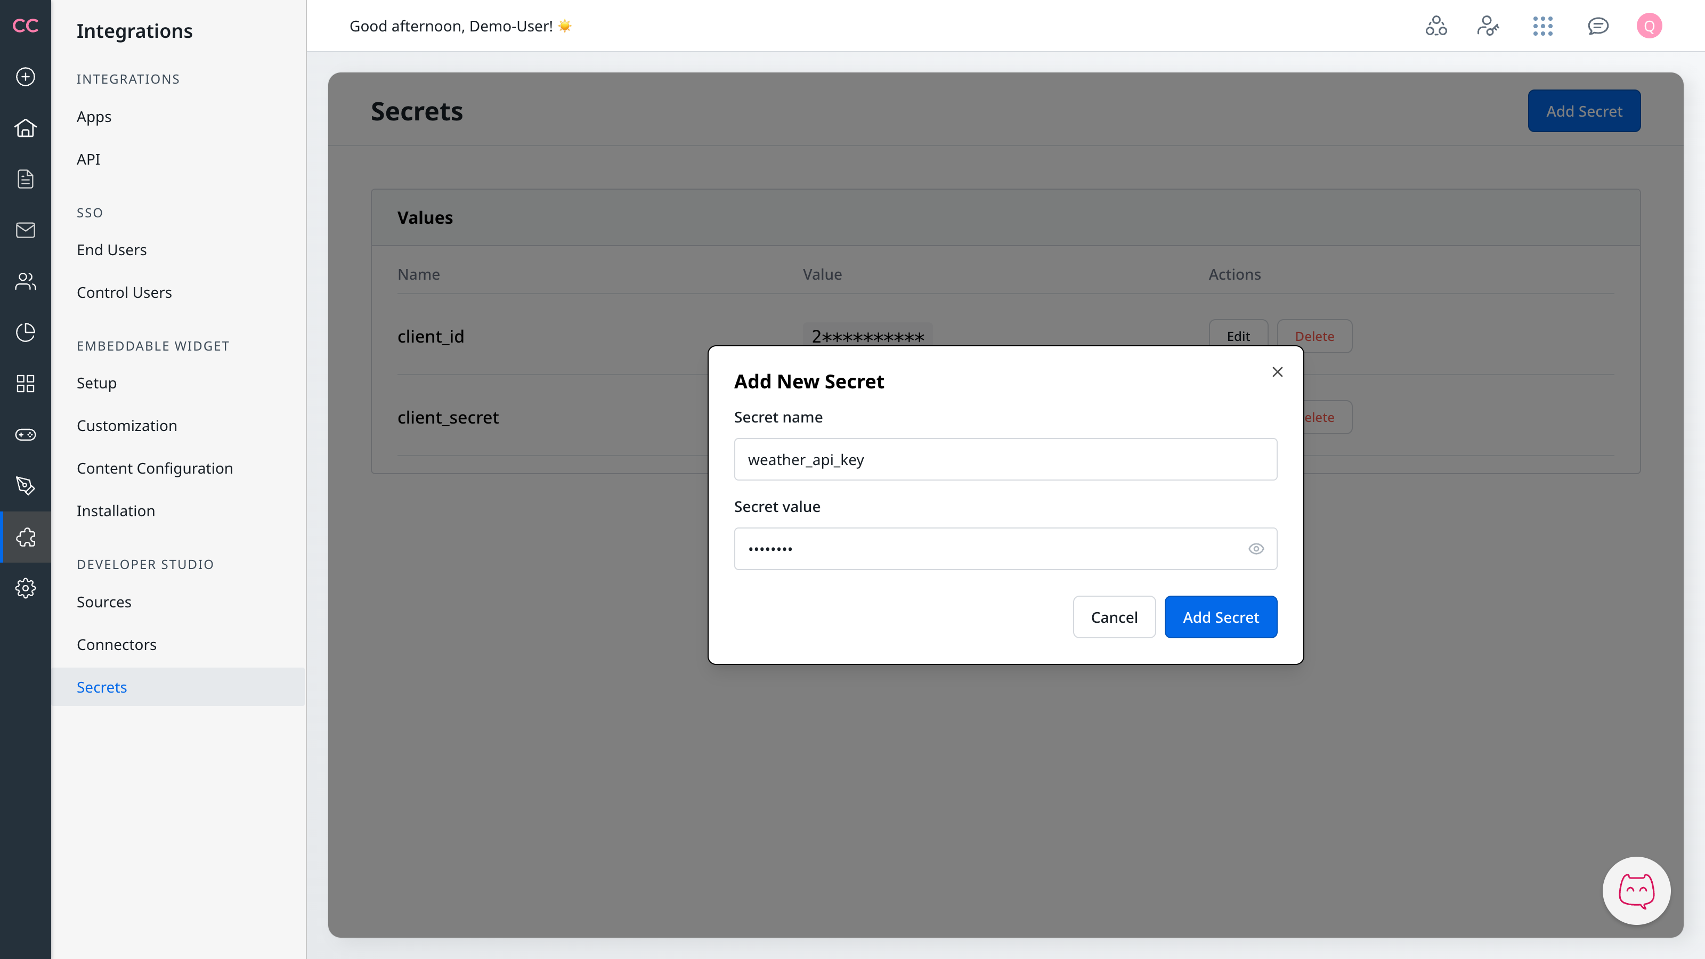This screenshot has width=1705, height=959.
Task: Go to Content Configuration in sidebar
Action: 154,469
